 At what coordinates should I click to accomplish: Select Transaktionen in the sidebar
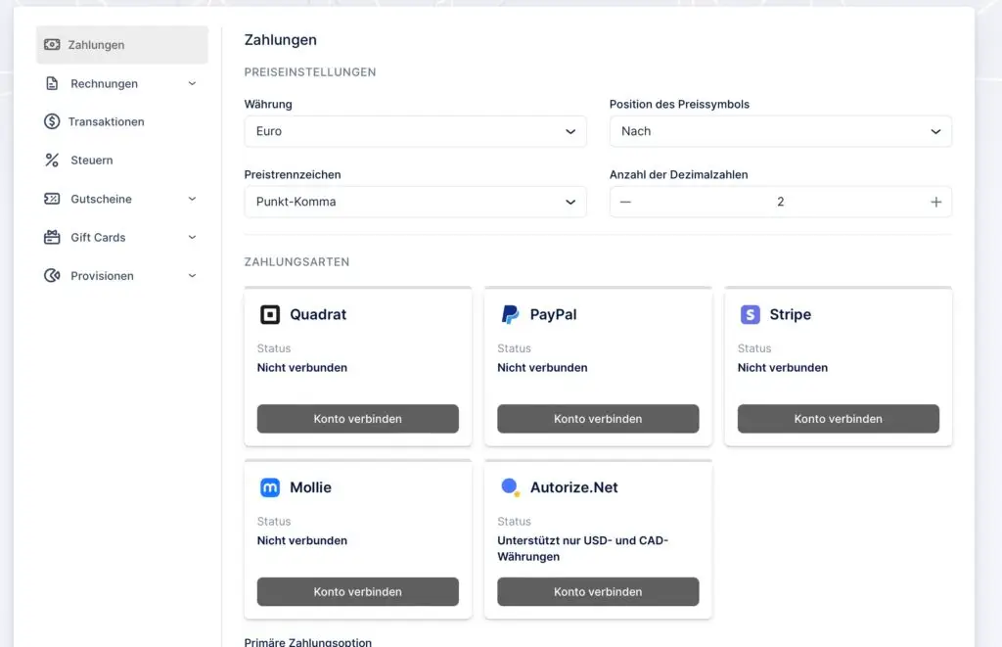122,121
